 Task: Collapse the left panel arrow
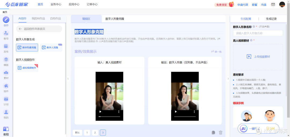[68, 79]
